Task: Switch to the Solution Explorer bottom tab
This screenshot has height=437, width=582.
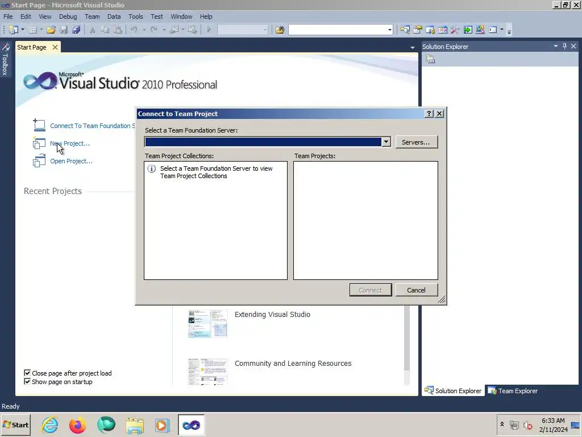Action: tap(453, 390)
